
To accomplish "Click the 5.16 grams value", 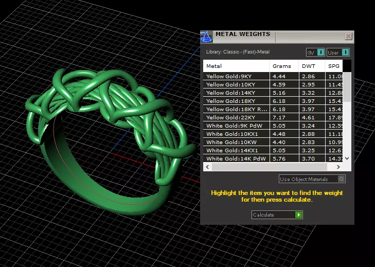I will point(279,93).
